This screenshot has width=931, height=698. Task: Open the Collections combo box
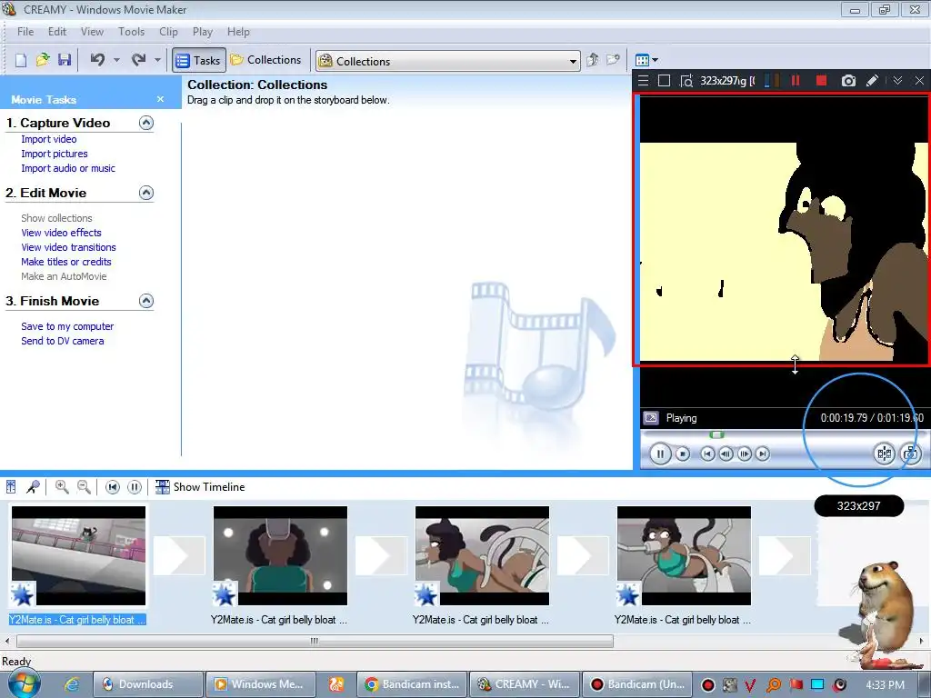[447, 61]
